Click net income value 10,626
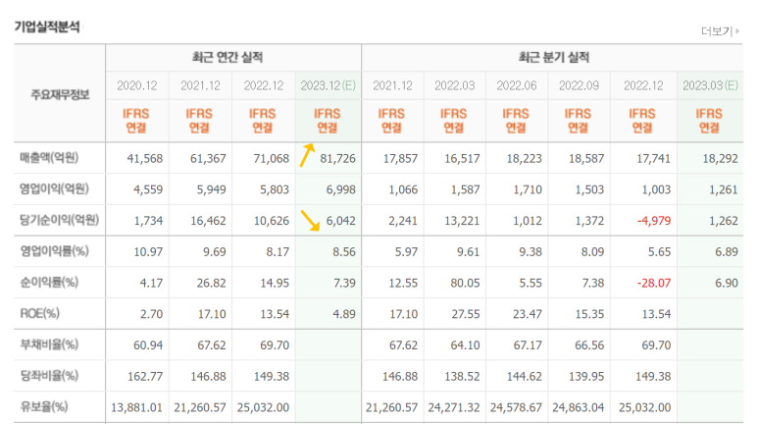This screenshot has width=758, height=424. (x=272, y=221)
